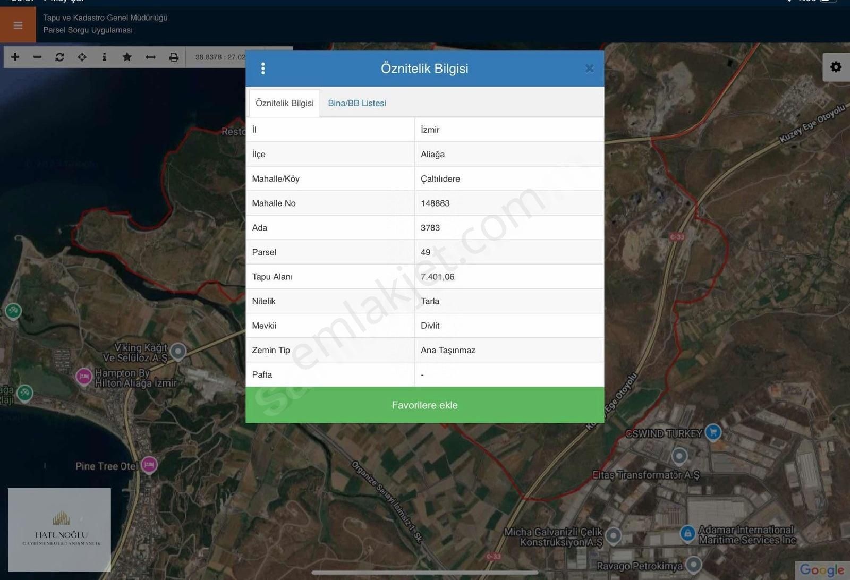Click the Mahalle/Köy label
Viewport: 850px width, 580px height.
[276, 179]
